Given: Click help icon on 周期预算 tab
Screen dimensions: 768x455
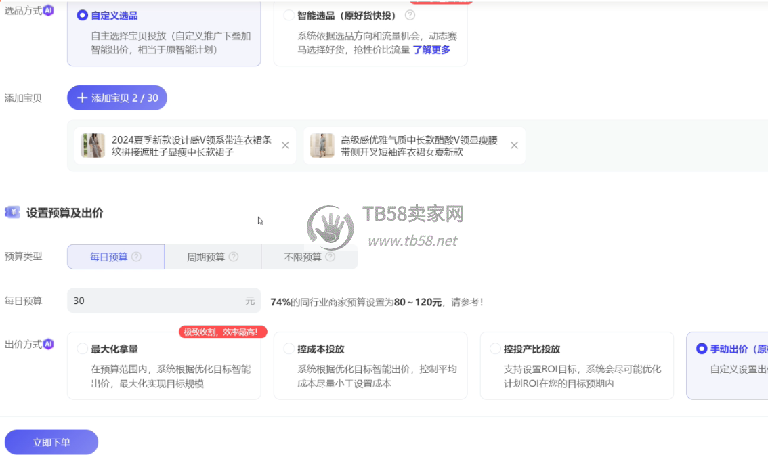Looking at the screenshot, I should [x=234, y=257].
